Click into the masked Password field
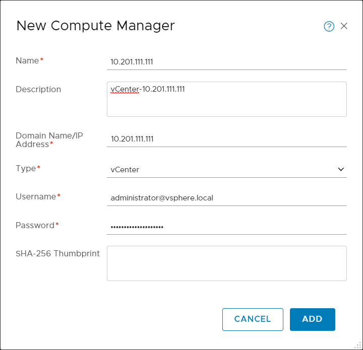Viewport: 363px width, 350px height. (x=226, y=227)
